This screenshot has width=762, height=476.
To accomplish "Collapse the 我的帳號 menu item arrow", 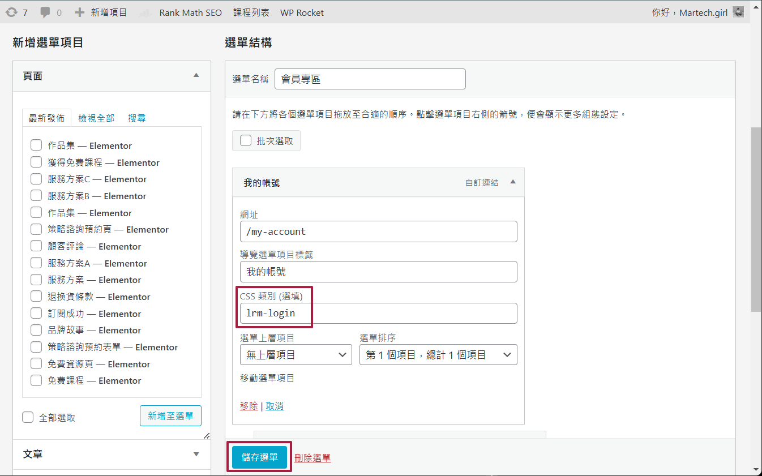I will click(x=513, y=182).
